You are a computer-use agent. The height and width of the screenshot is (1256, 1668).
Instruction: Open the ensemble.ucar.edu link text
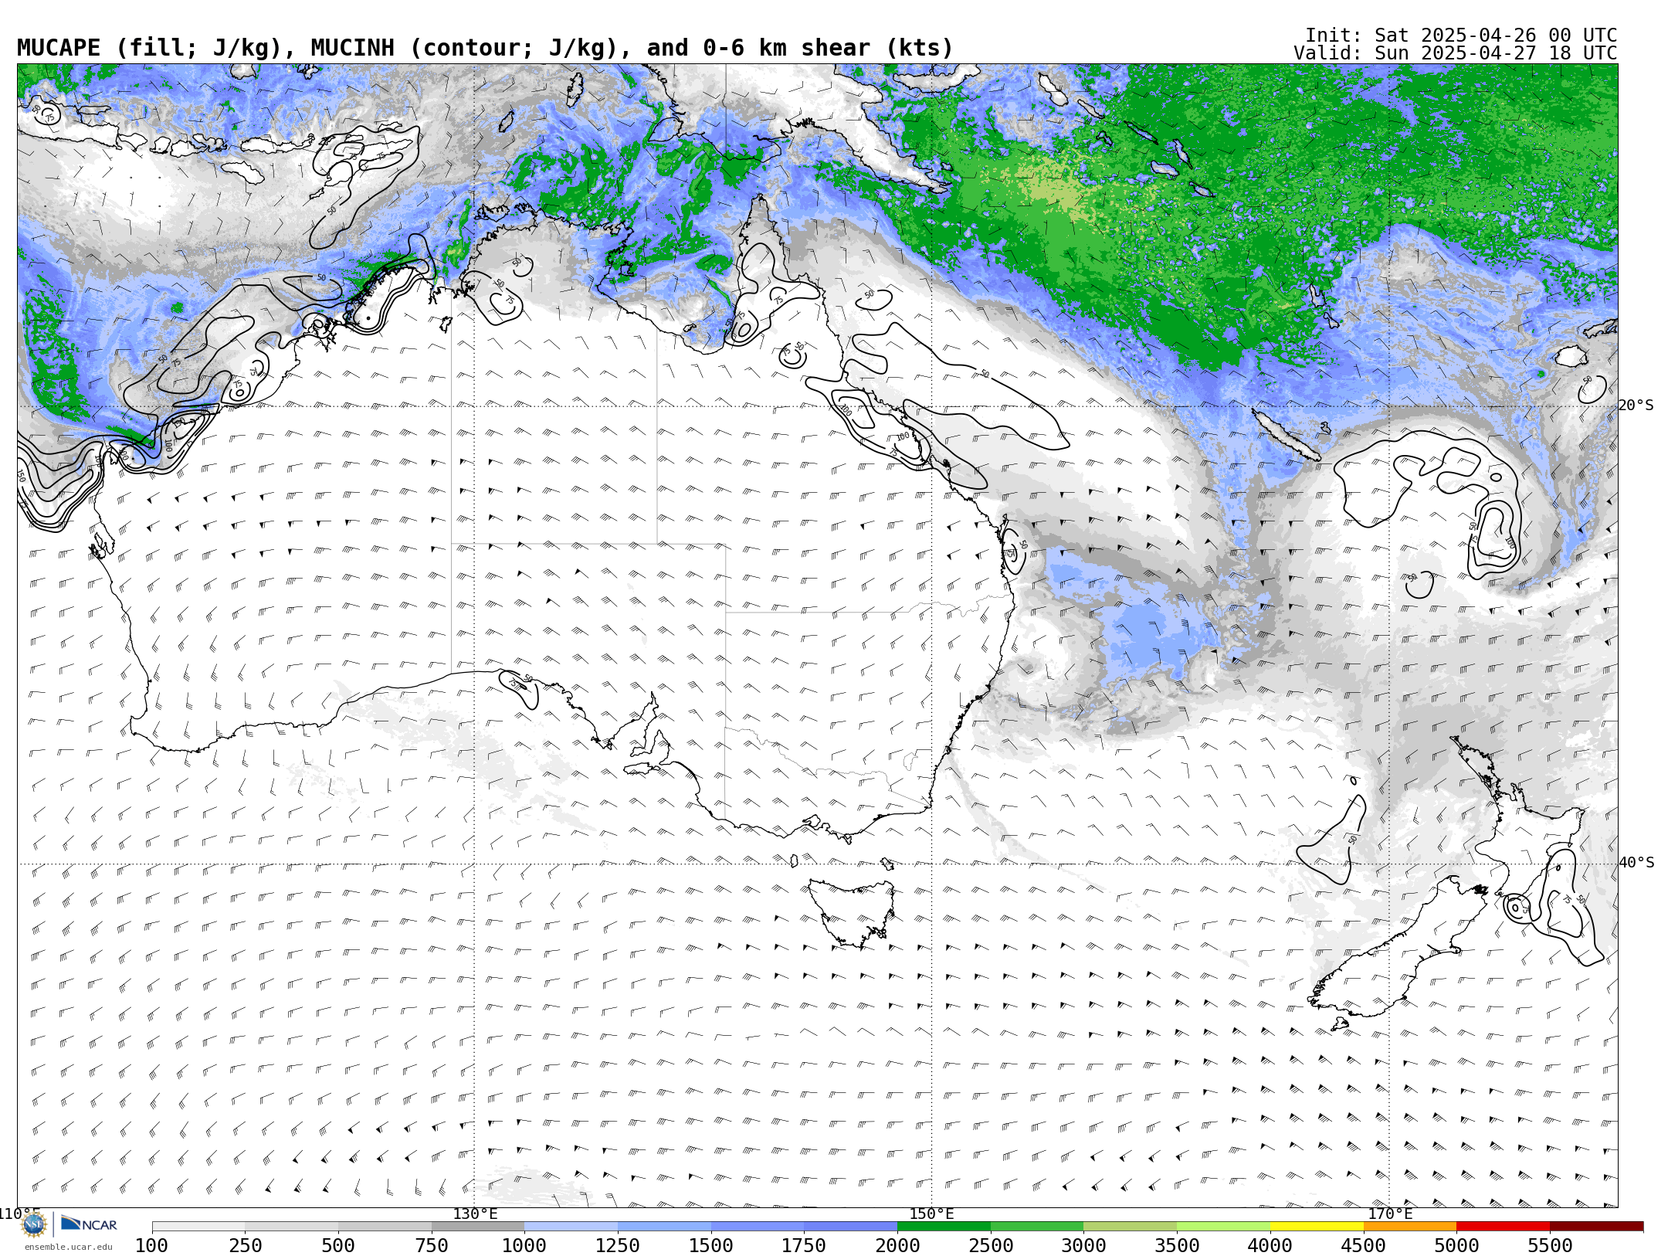tap(68, 1247)
